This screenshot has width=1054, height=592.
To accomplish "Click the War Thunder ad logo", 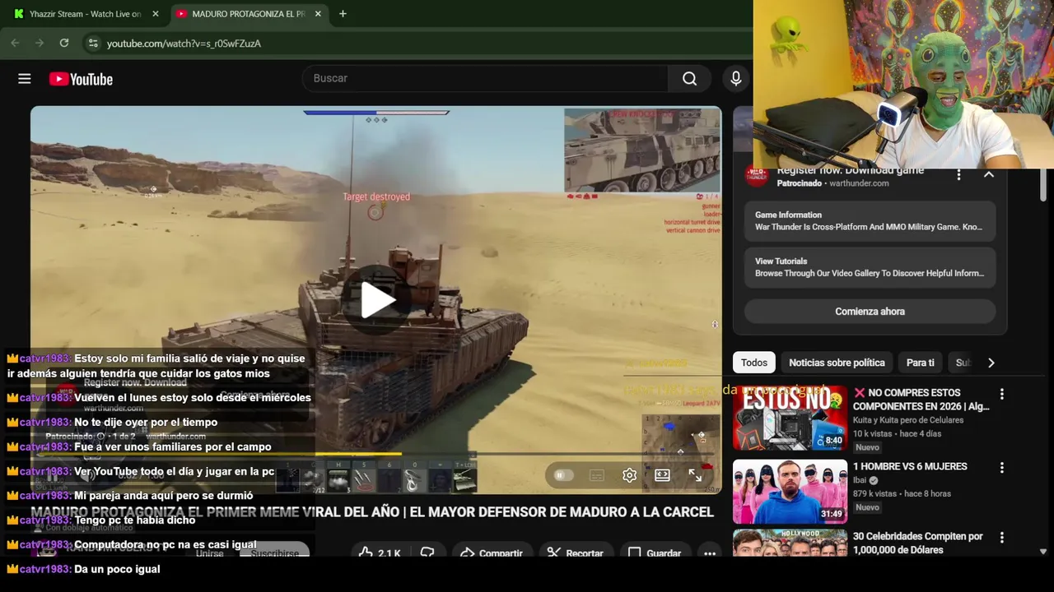I will pyautogui.click(x=757, y=175).
